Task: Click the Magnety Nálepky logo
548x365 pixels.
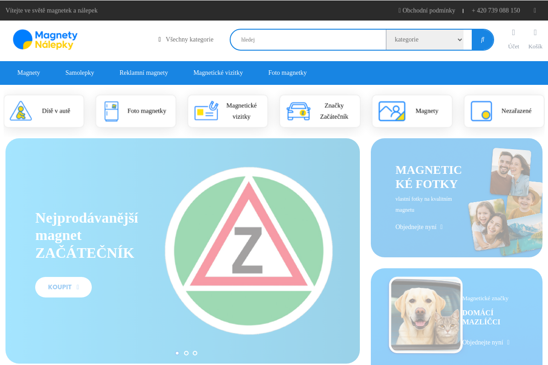Action: (45, 40)
